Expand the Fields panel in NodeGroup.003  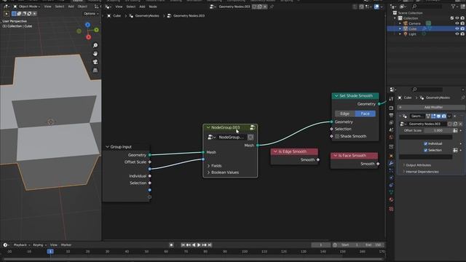pyautogui.click(x=214, y=166)
